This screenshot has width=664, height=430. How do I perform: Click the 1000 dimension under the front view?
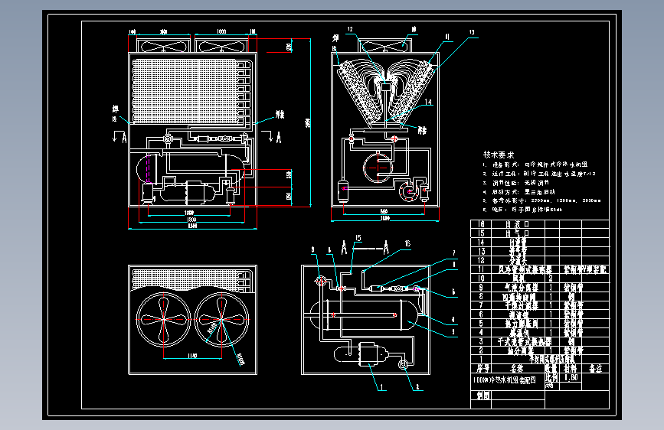point(189,213)
